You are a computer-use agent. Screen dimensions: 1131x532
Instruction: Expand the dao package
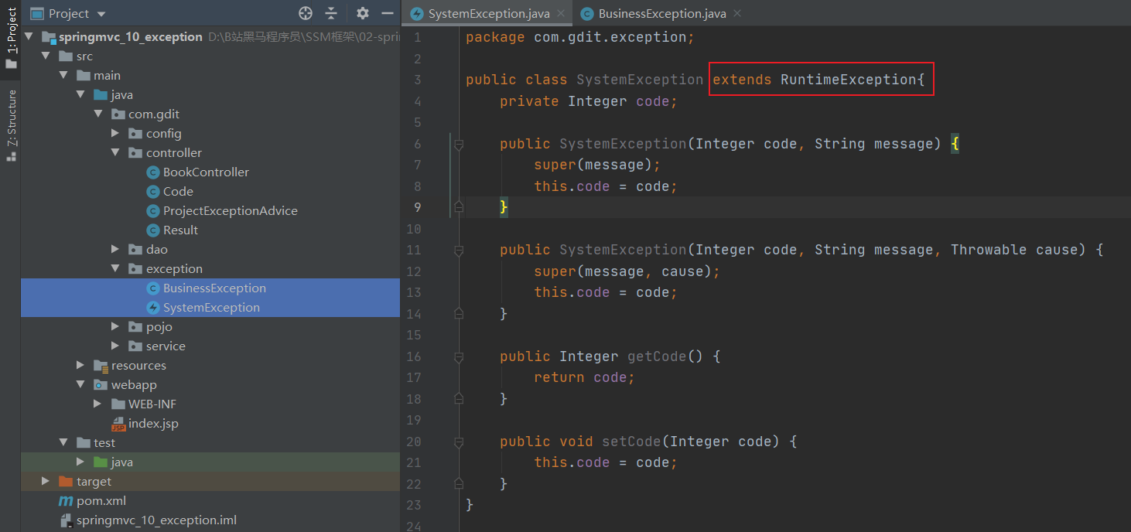pos(115,249)
